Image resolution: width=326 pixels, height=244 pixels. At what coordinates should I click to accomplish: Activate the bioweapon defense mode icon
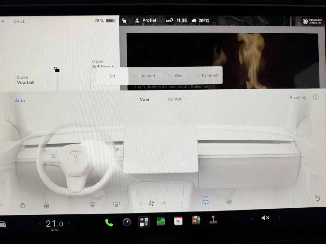[229, 201]
